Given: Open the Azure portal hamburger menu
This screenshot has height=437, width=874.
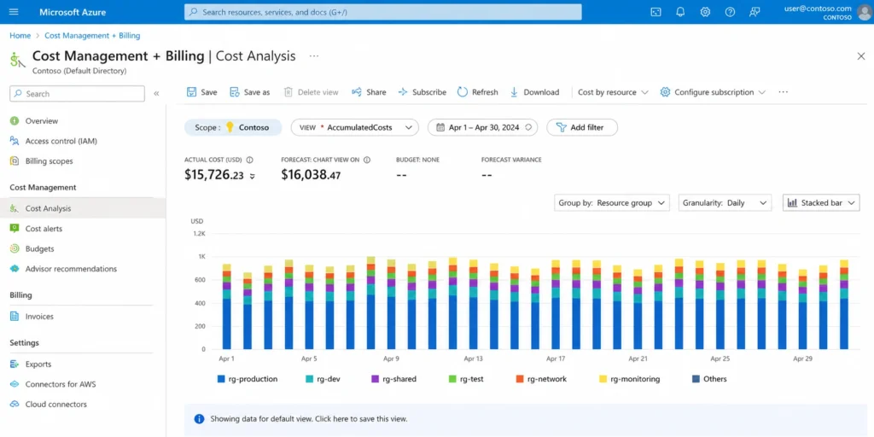Looking at the screenshot, I should coord(14,12).
